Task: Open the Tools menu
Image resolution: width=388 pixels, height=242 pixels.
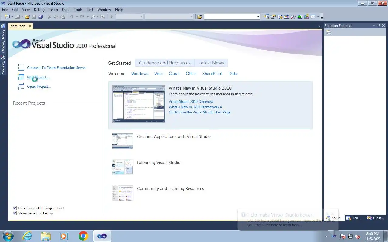Action: [78, 10]
